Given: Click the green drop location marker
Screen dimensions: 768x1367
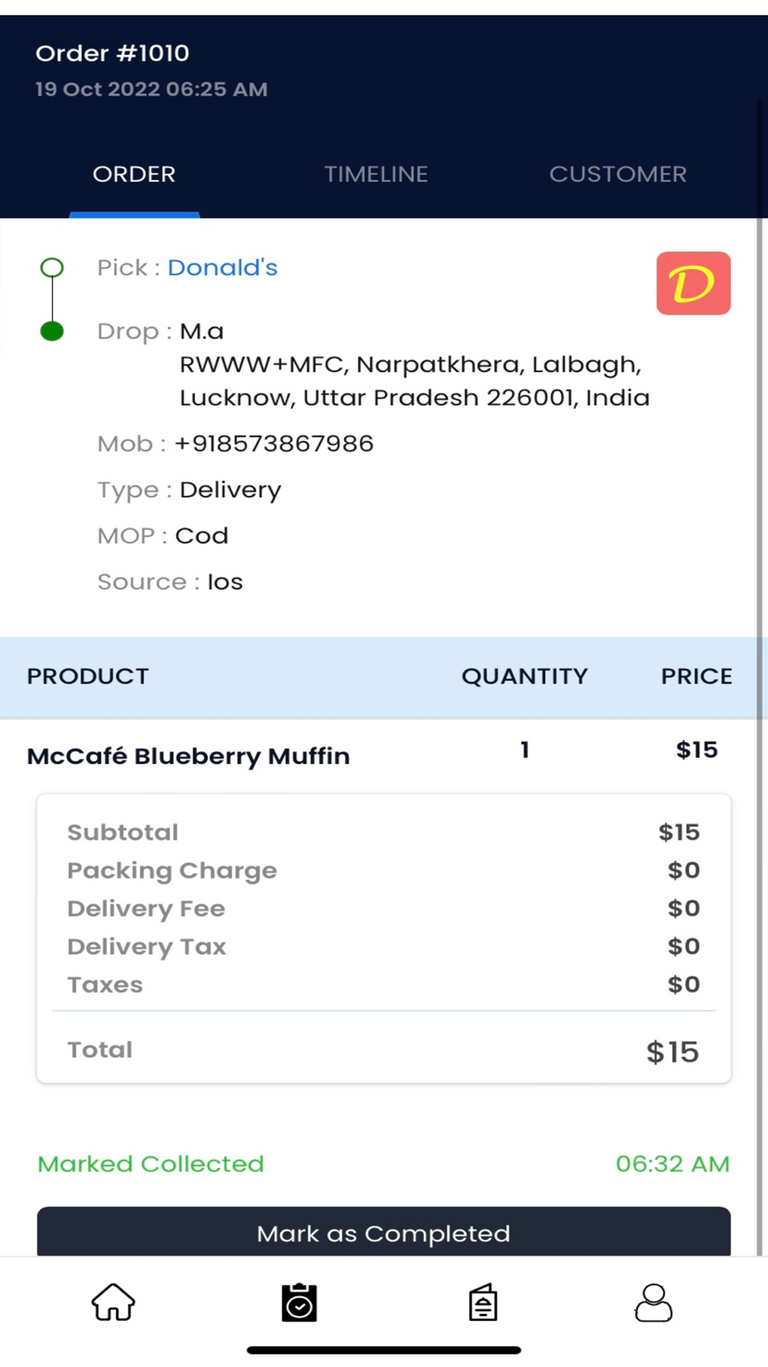Looking at the screenshot, I should (x=52, y=331).
